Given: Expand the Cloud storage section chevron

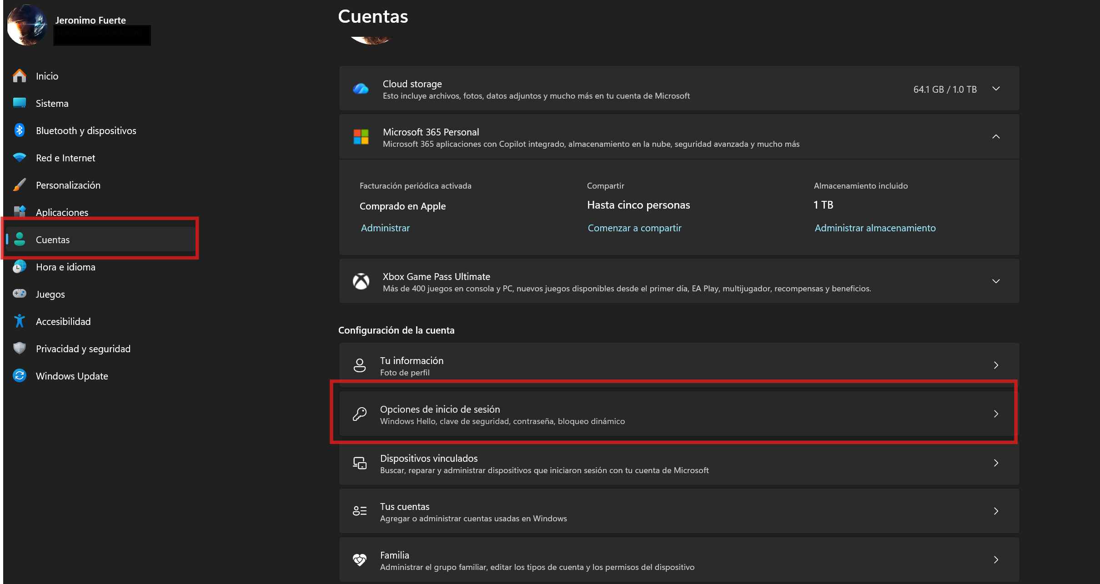Looking at the screenshot, I should tap(996, 89).
